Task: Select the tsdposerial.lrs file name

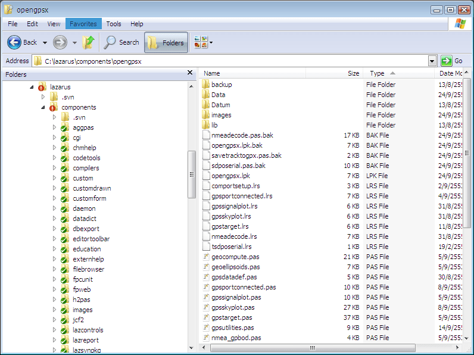Action: pos(232,247)
